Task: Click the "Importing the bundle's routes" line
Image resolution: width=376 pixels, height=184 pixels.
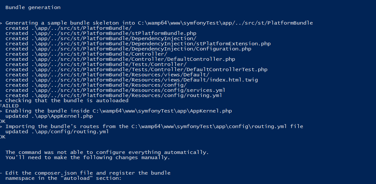Action: tap(154, 126)
